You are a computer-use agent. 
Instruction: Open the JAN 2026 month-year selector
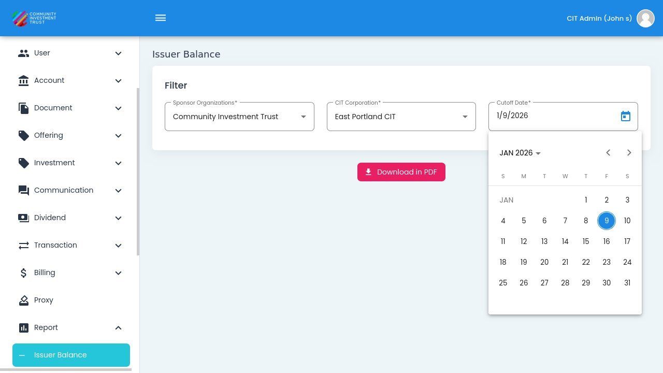(520, 153)
